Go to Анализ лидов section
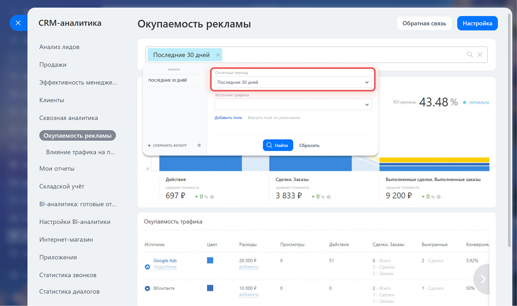Image resolution: width=517 pixels, height=306 pixels. 59,47
